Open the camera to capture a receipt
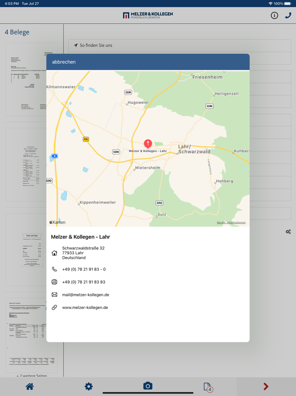The image size is (296, 396). [148, 386]
